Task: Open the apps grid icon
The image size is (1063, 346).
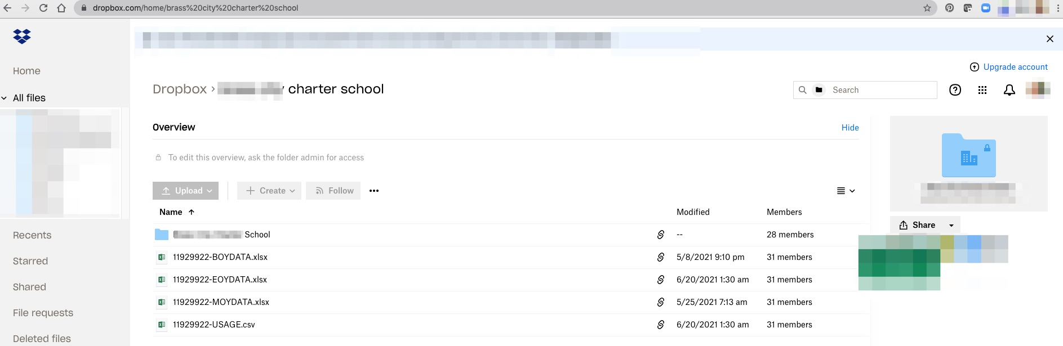Action: tap(982, 90)
